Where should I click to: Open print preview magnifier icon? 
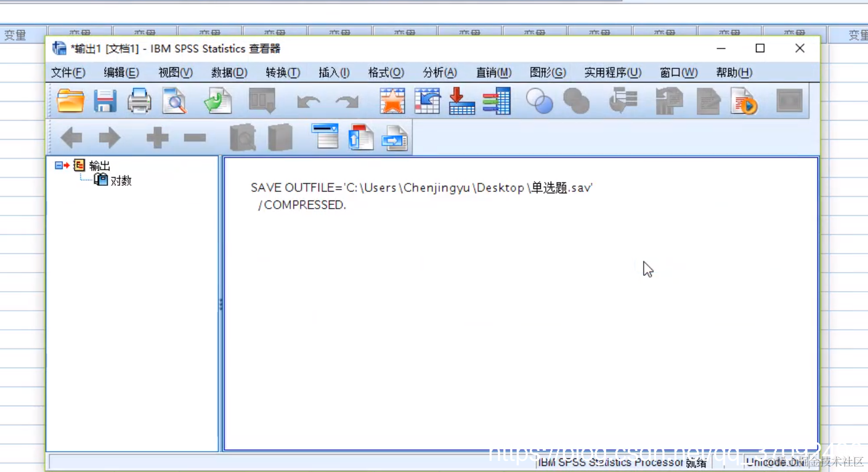point(174,101)
